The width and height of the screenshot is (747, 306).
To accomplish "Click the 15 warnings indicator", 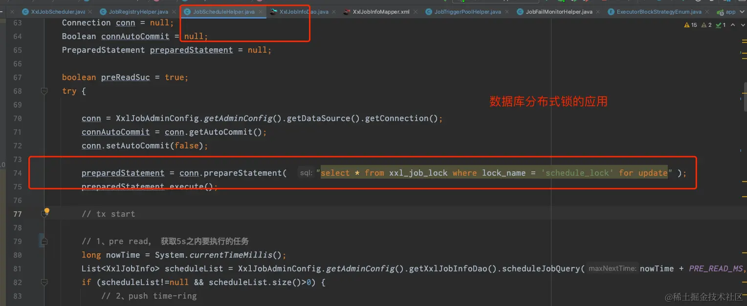I will [x=691, y=25].
